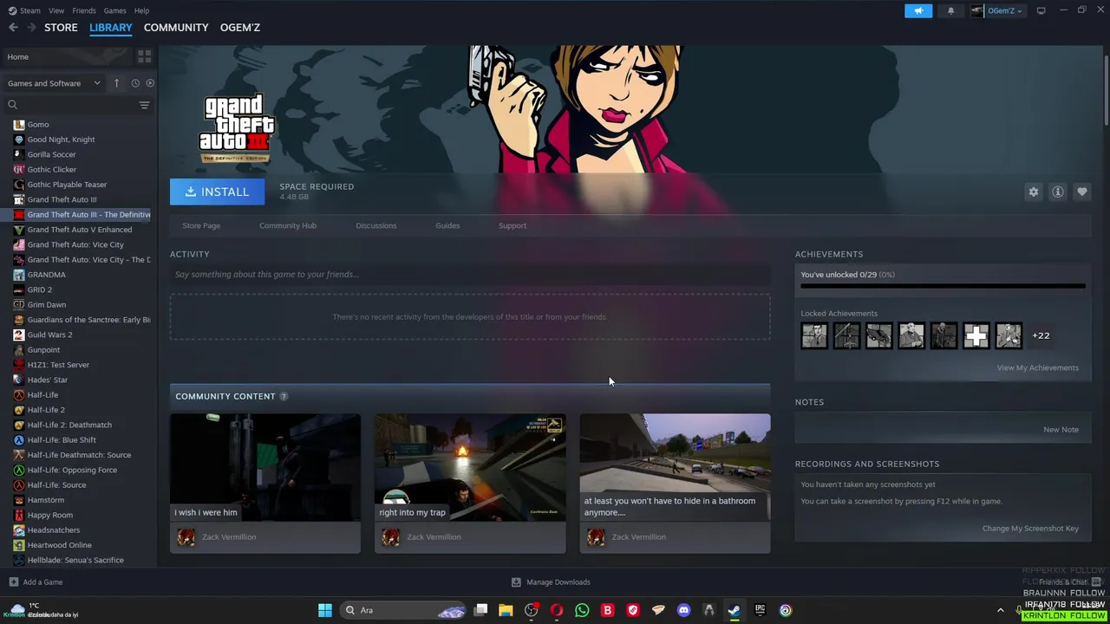Open Manage Downloads
This screenshot has height=624, width=1110.
pos(551,582)
